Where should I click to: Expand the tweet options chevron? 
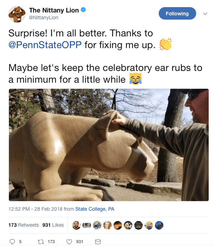(205, 14)
